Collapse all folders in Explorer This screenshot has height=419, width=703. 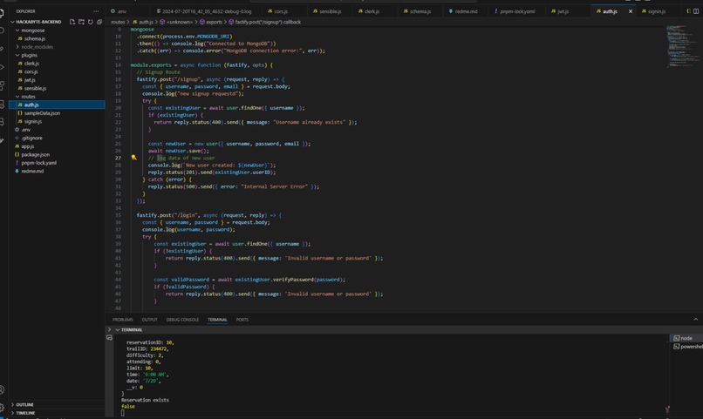(99, 22)
